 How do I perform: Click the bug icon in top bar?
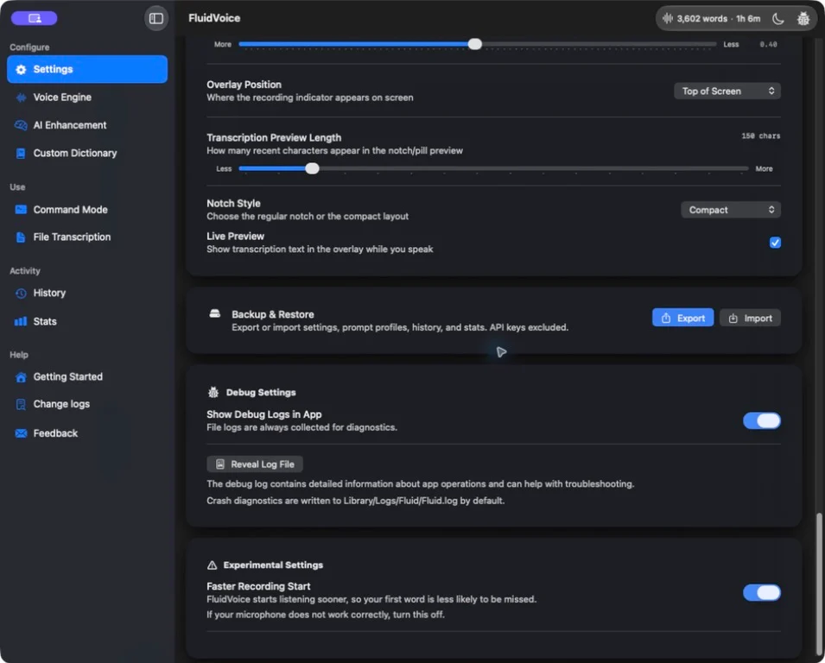tap(803, 18)
